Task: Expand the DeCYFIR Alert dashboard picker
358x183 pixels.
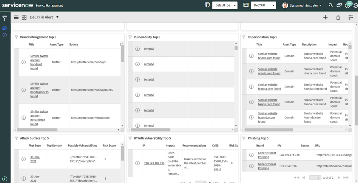Action: (x=57, y=17)
